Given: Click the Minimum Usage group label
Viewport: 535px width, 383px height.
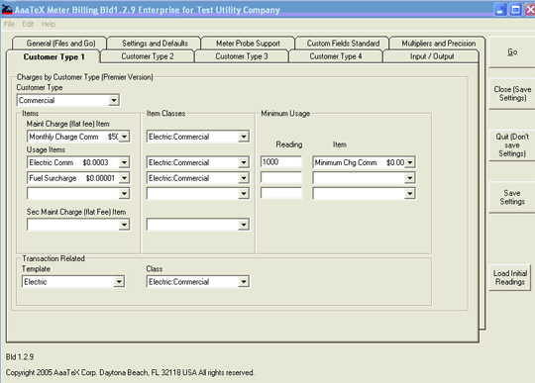Looking at the screenshot, I should (285, 114).
